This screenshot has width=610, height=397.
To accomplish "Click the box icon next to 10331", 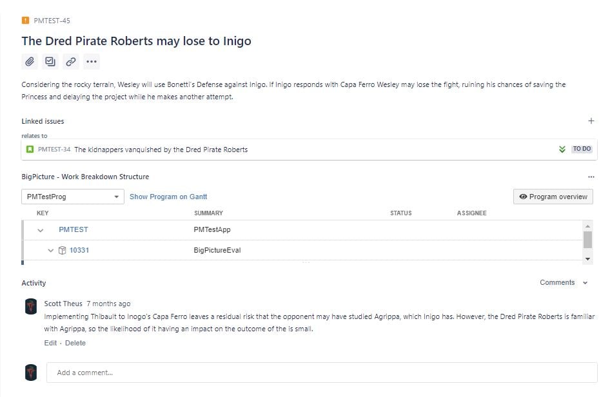I will point(63,251).
